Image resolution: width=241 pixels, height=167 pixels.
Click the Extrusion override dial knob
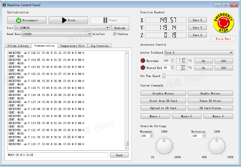tap(217, 145)
